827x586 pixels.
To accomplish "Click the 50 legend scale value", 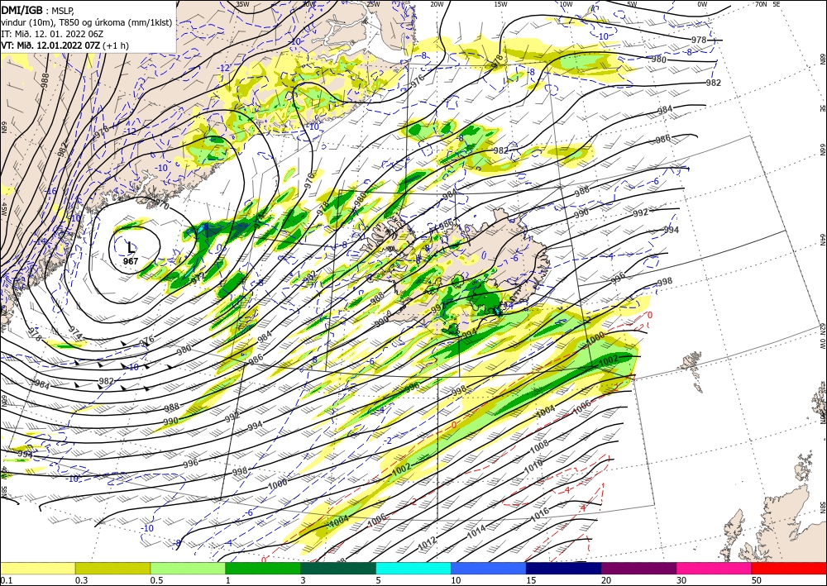I will click(756, 580).
